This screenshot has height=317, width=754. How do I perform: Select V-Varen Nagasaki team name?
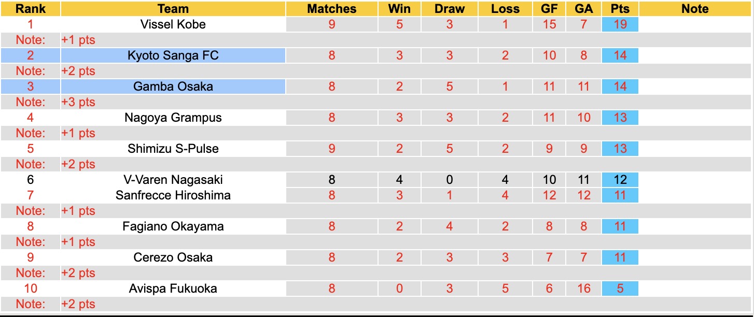coord(173,180)
